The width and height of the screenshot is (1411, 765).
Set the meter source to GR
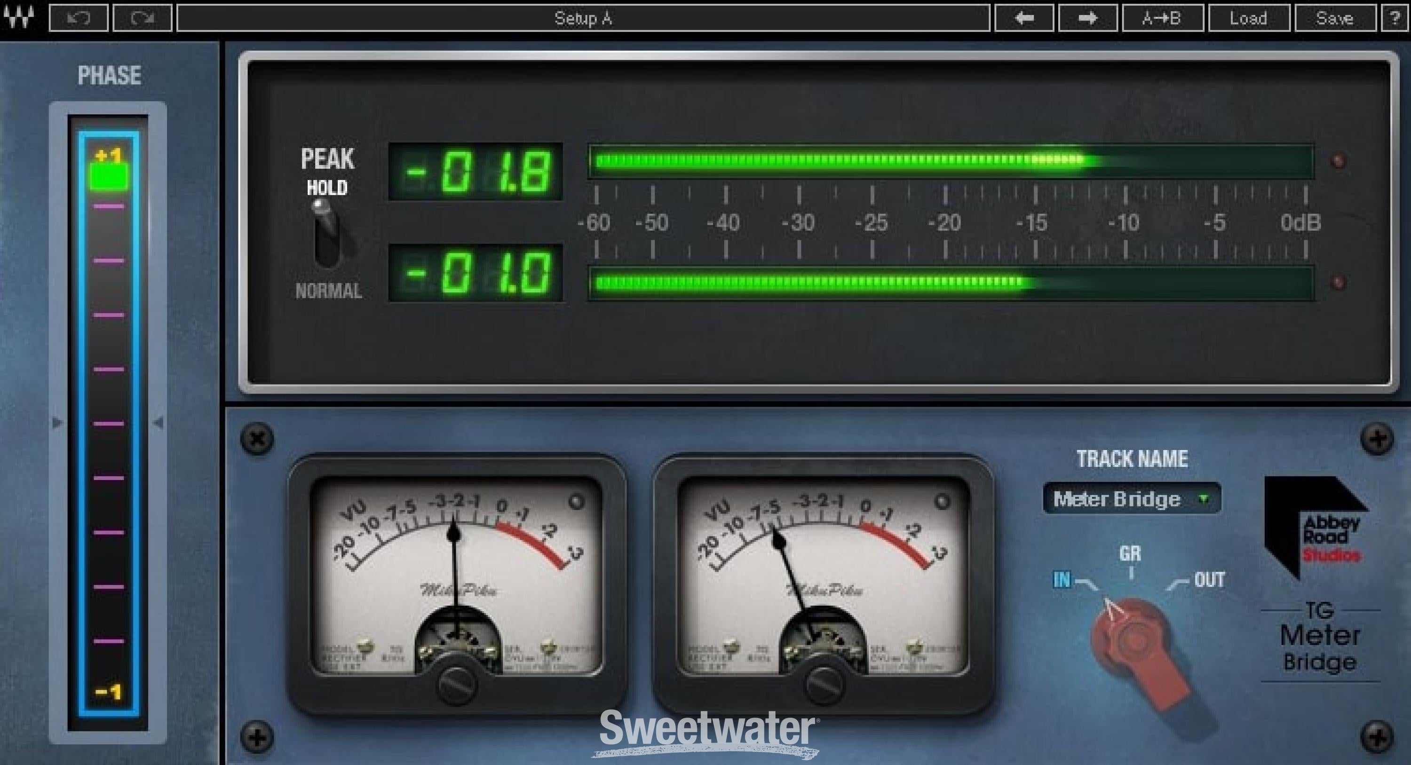[x=1131, y=553]
